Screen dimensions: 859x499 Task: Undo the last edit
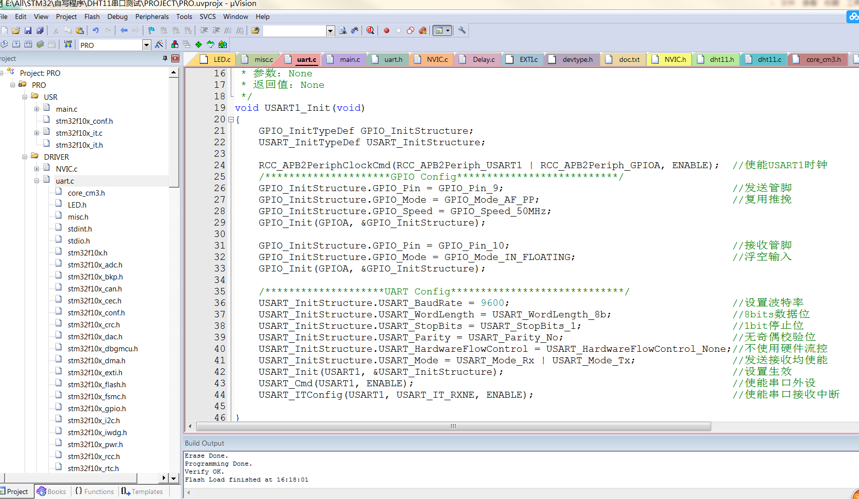click(95, 30)
